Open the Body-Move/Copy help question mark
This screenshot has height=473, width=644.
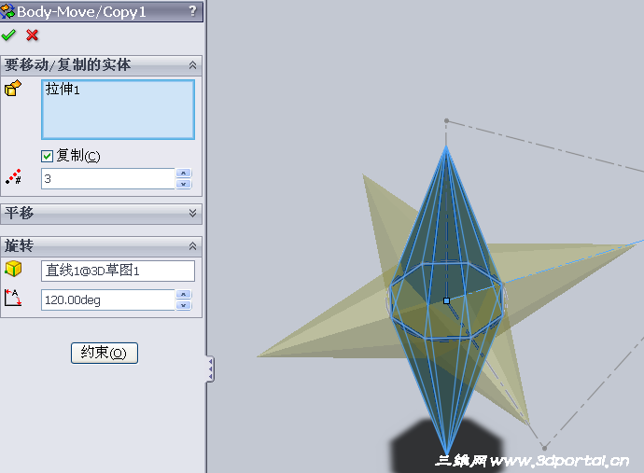point(192,10)
